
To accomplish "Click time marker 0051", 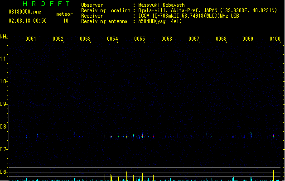I will point(31,39).
